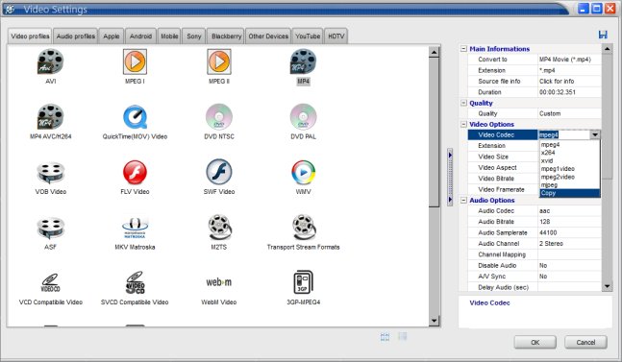Select the SWF Video profile icon

click(x=219, y=172)
